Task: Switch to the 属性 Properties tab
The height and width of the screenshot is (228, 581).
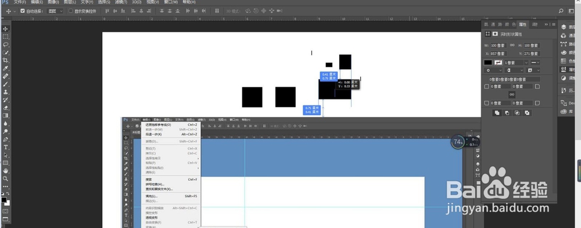Action: tap(522, 24)
